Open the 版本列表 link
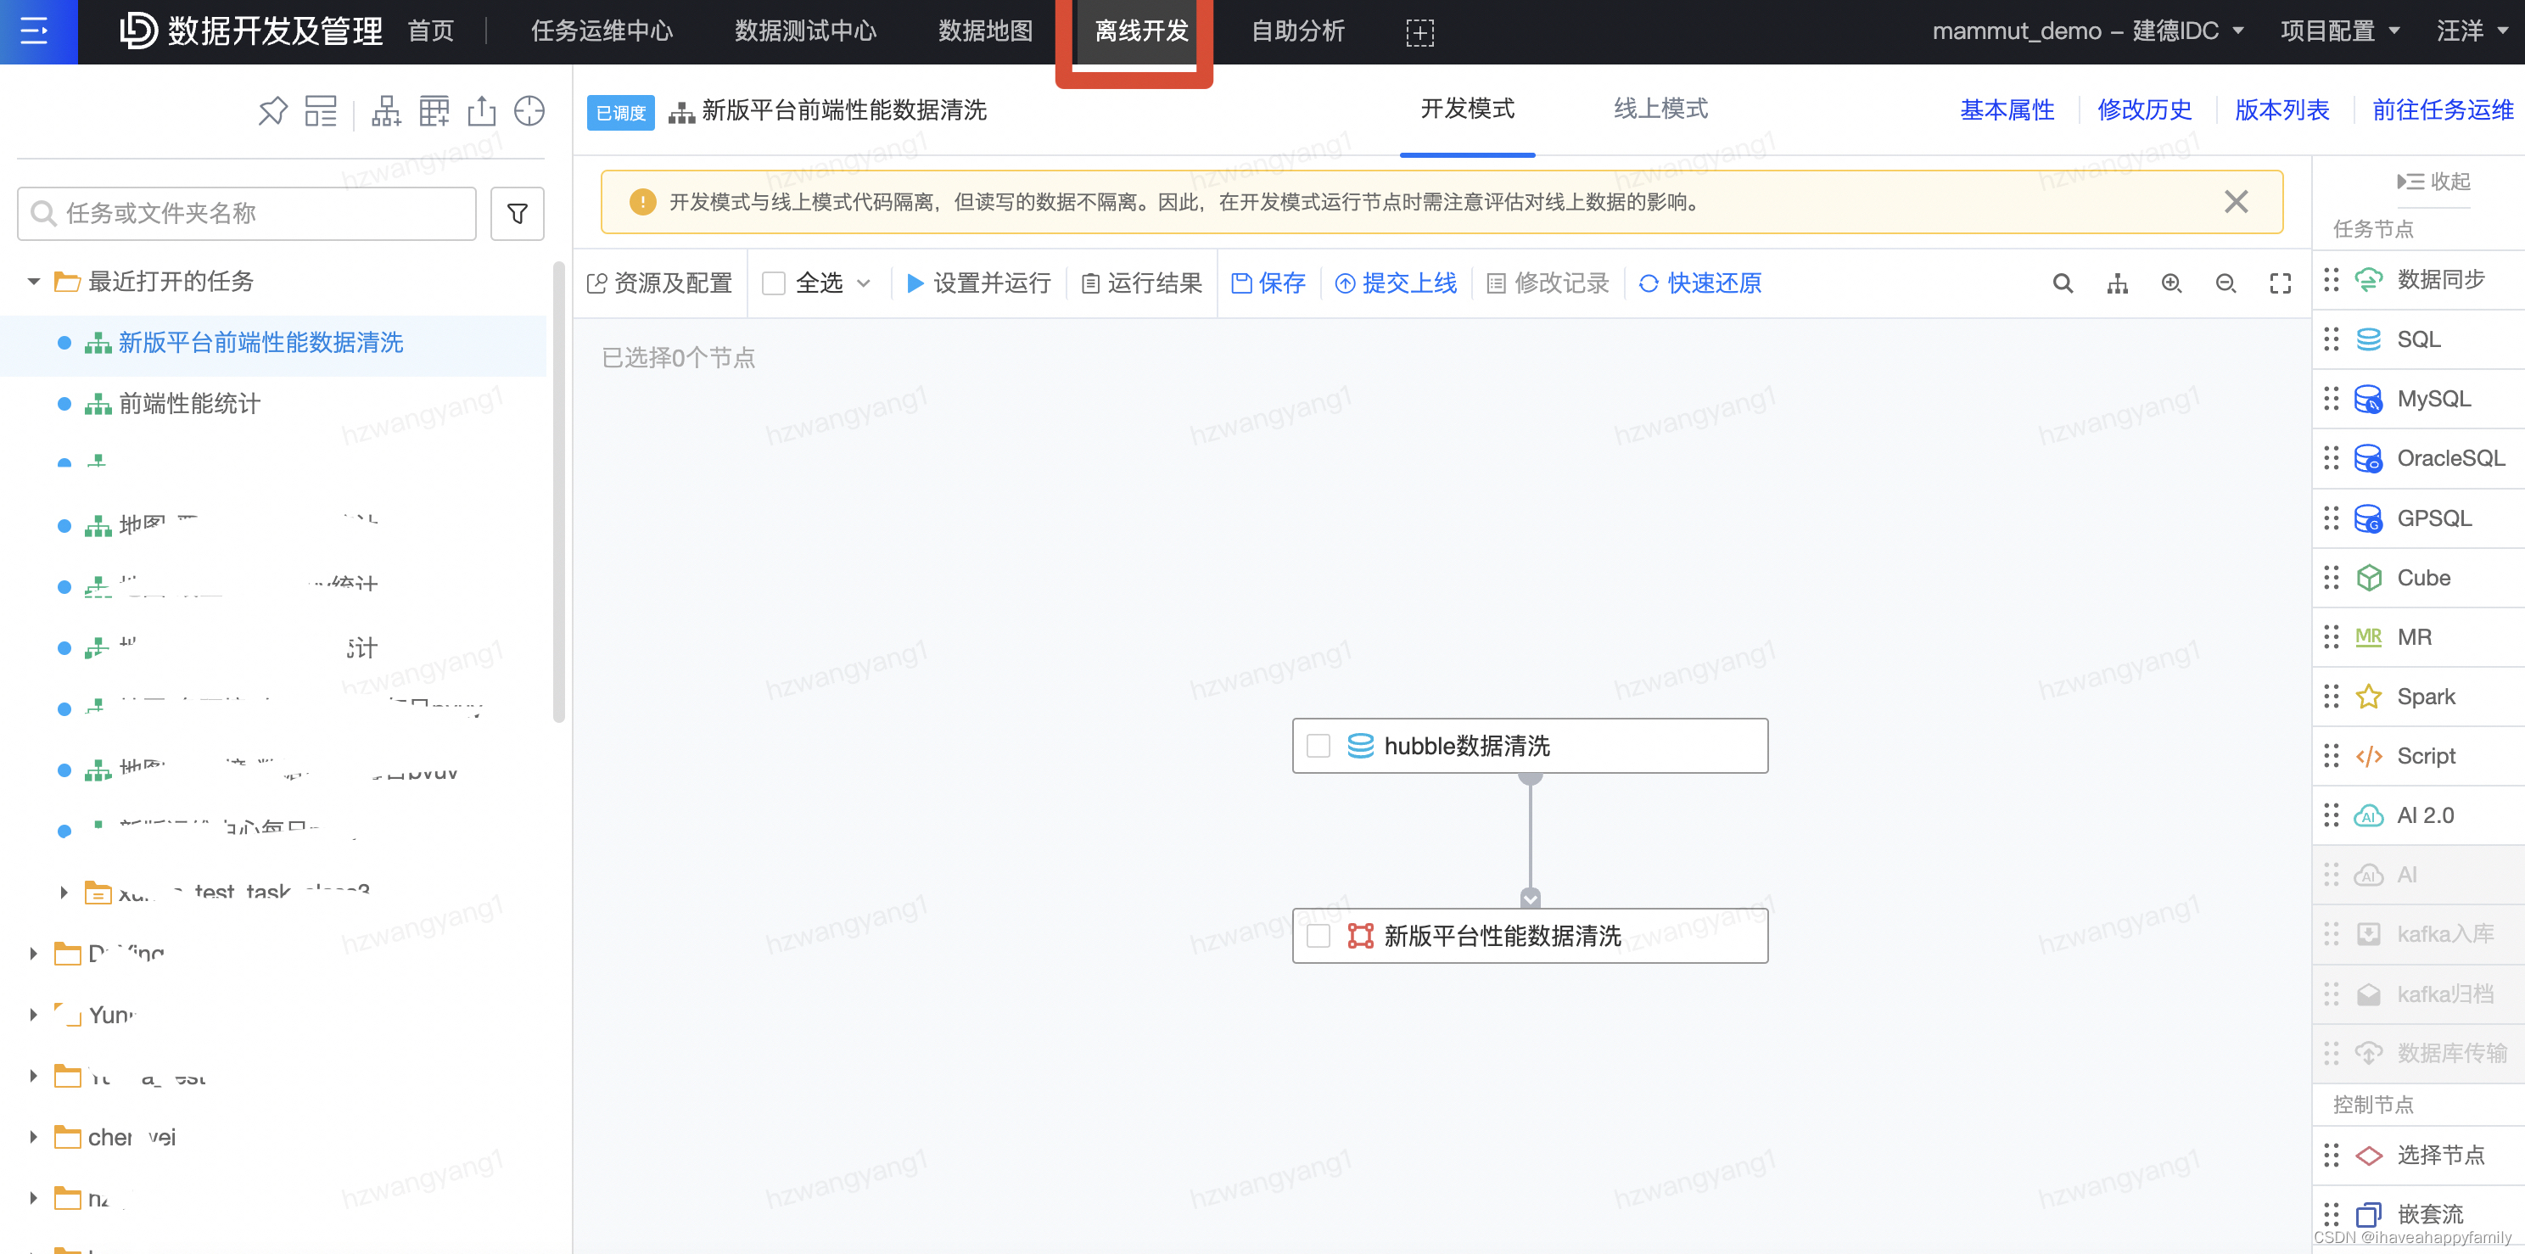This screenshot has width=2525, height=1254. 2281,109
